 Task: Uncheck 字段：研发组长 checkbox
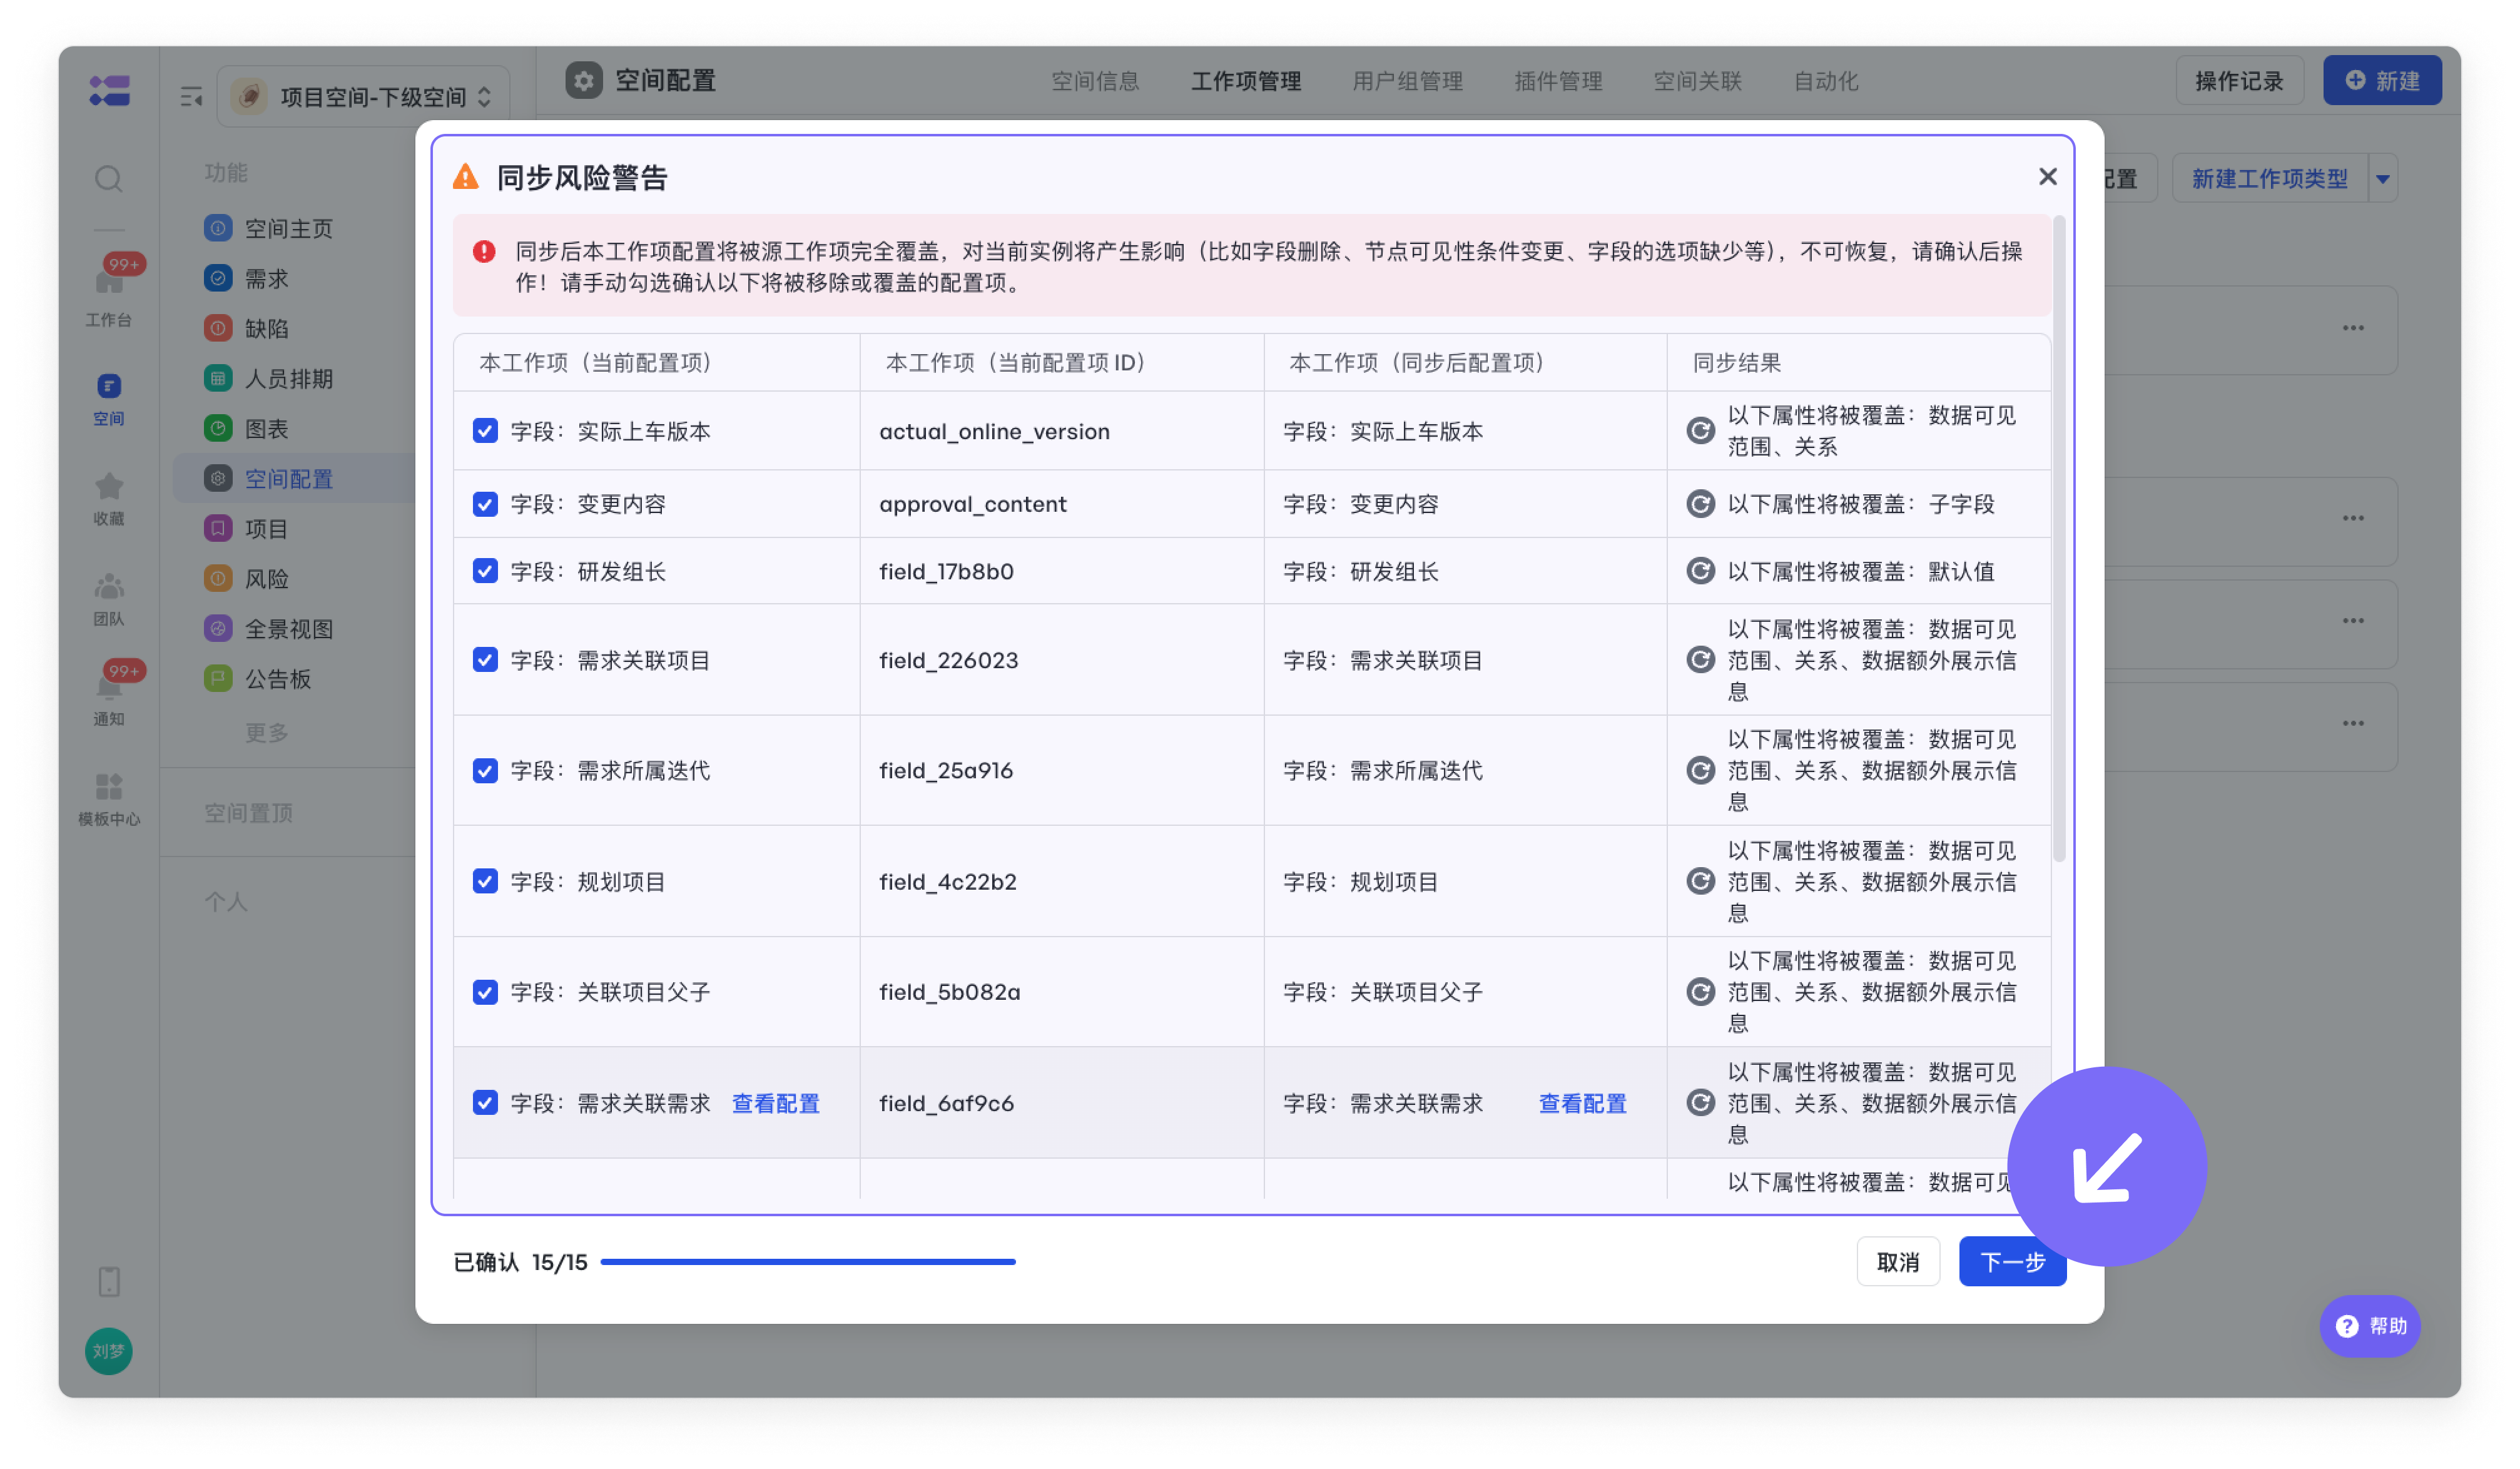point(485,571)
